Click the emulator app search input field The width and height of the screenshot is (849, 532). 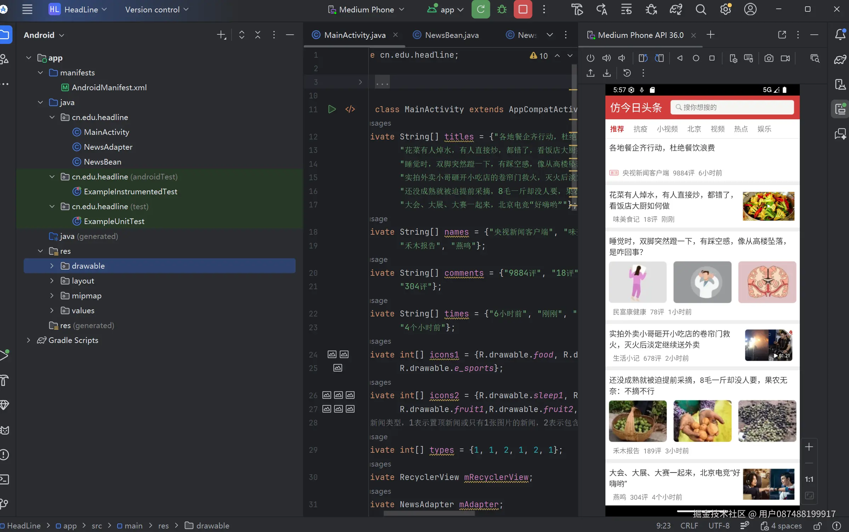click(x=733, y=107)
